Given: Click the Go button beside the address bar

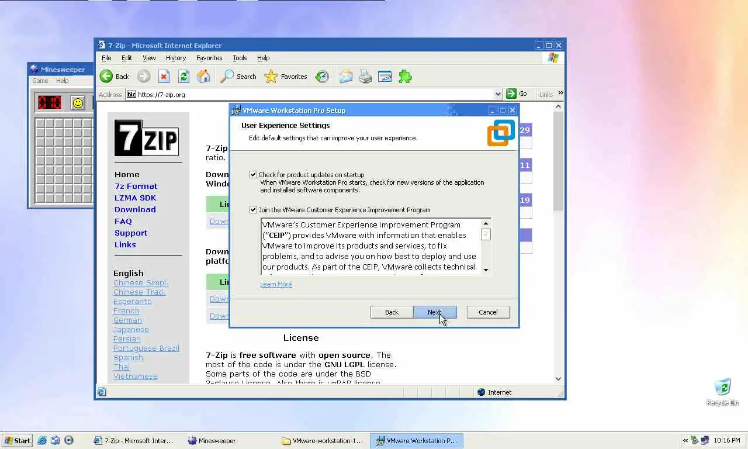Looking at the screenshot, I should click(517, 94).
